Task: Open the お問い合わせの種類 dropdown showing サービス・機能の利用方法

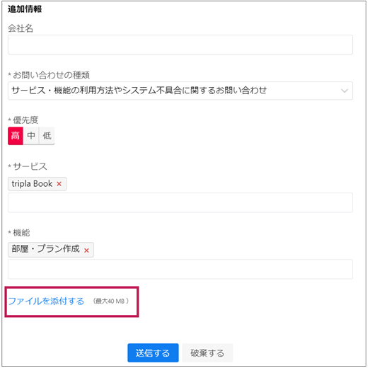Action: tap(180, 91)
